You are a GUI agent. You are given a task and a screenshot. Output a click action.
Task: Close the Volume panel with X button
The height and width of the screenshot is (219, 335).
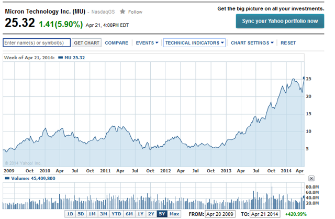[311, 178]
